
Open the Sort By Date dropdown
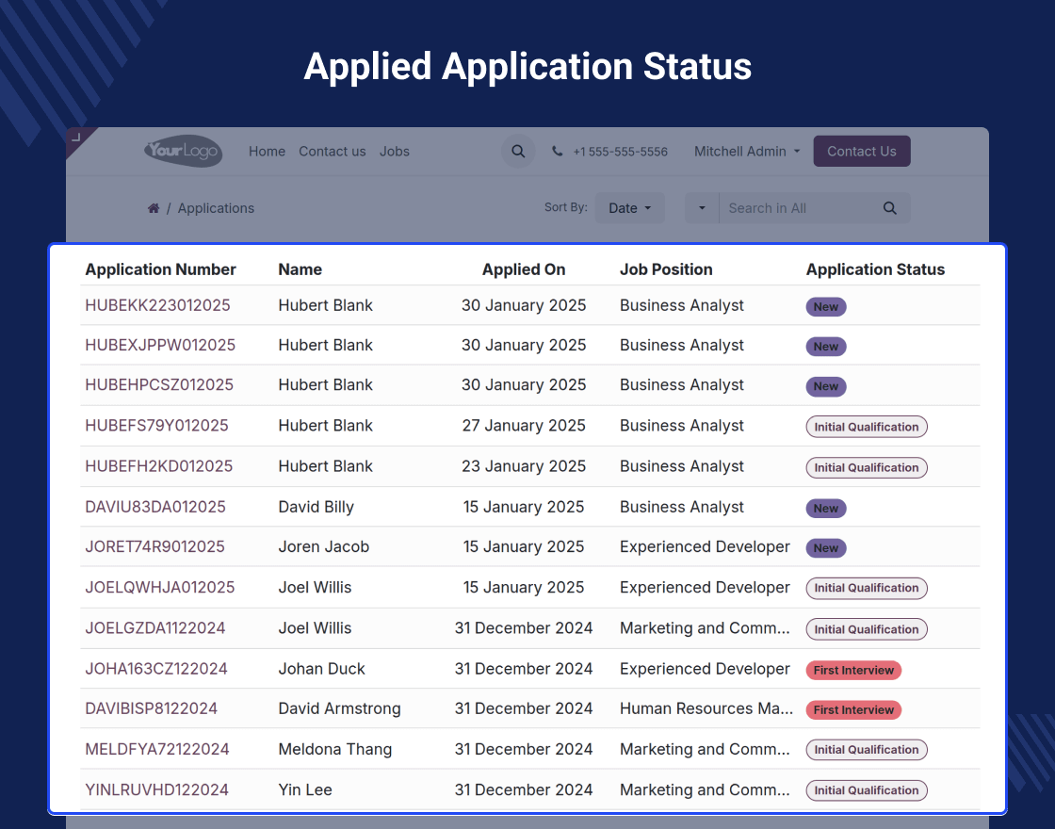[630, 208]
